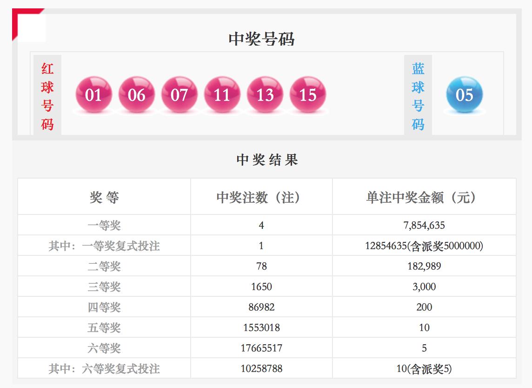This screenshot has width=532, height=388.
Task: Select the red ball numbered 07
Action: click(180, 94)
